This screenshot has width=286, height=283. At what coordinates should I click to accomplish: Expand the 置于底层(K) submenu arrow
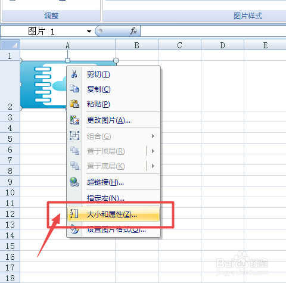tap(153, 166)
